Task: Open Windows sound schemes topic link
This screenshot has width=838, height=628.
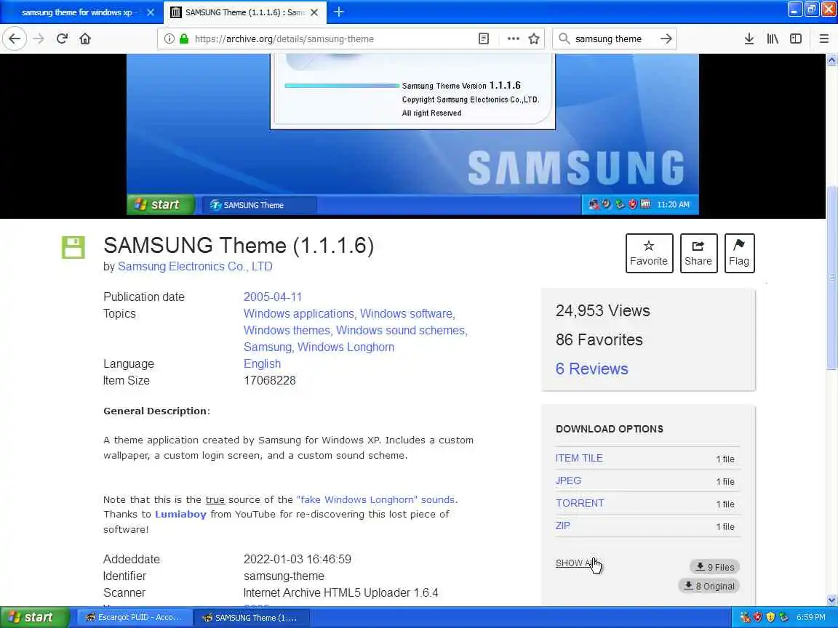Action: pos(400,330)
